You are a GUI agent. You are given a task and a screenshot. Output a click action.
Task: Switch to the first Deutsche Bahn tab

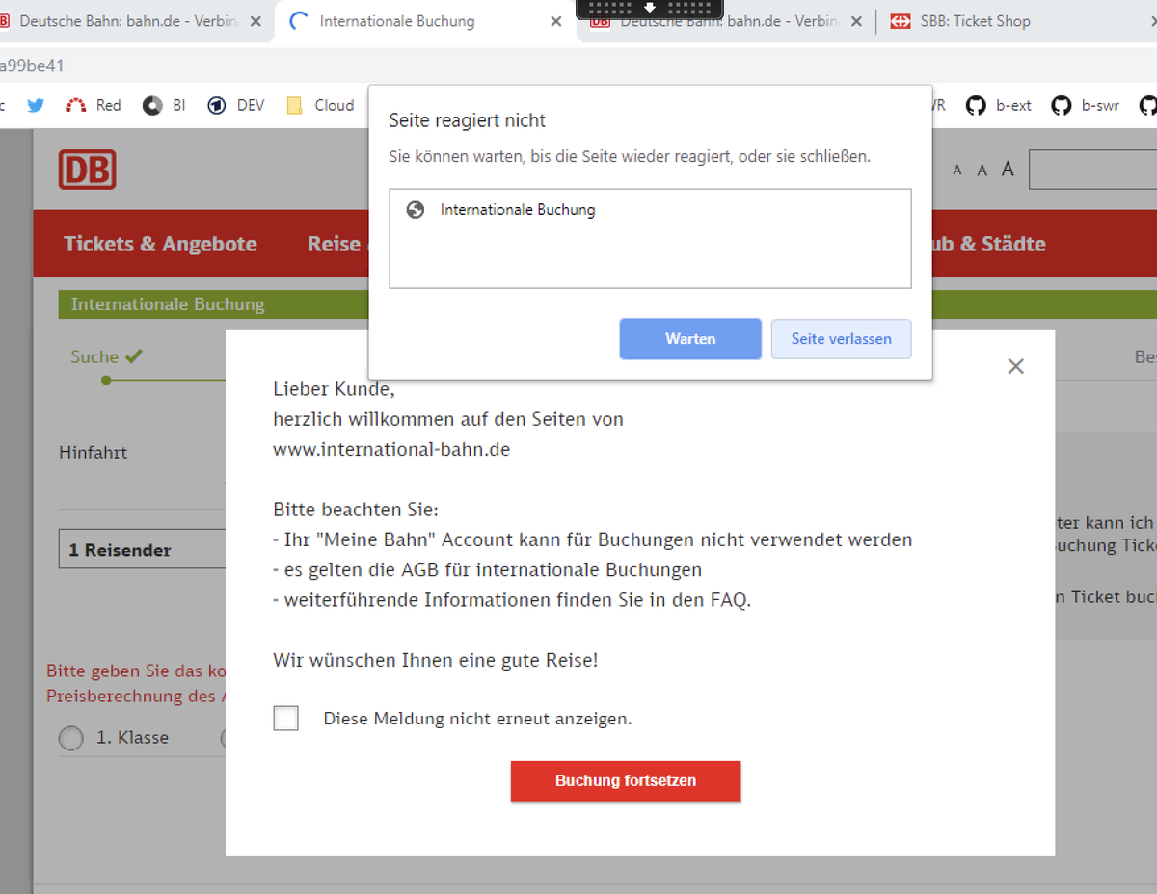pos(130,21)
